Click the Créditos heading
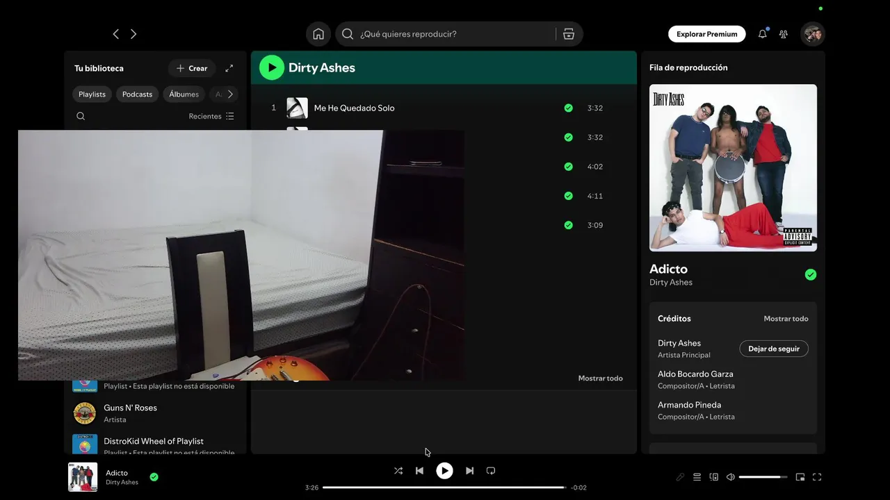Screen dimensions: 890x500 pyautogui.click(x=674, y=319)
